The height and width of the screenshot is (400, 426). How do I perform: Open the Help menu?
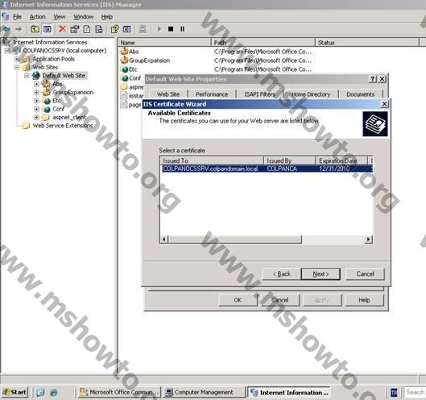(107, 17)
